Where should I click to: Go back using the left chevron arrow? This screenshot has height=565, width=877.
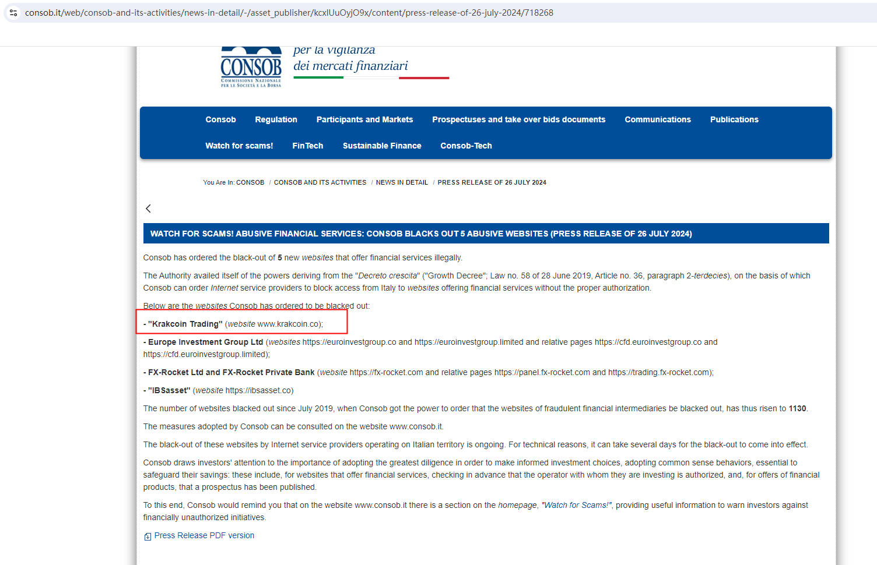point(148,209)
